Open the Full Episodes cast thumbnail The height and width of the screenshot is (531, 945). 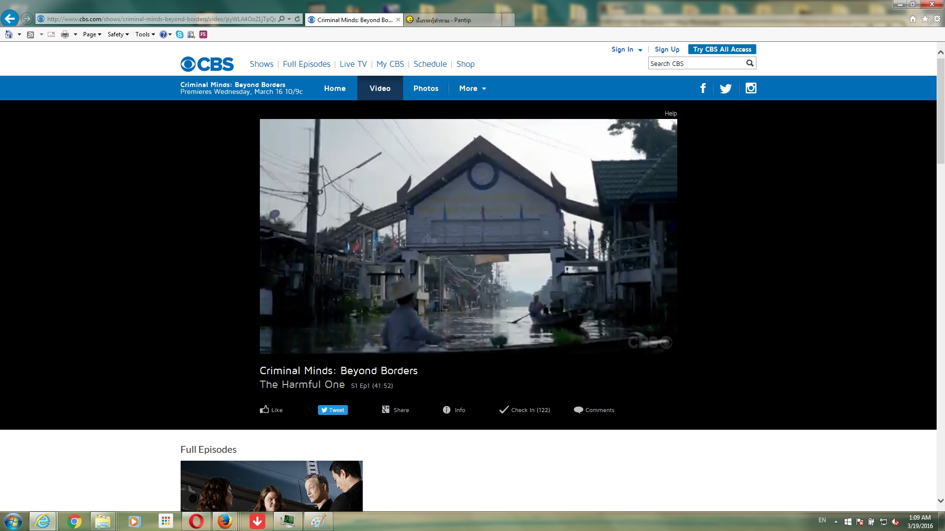(x=271, y=486)
